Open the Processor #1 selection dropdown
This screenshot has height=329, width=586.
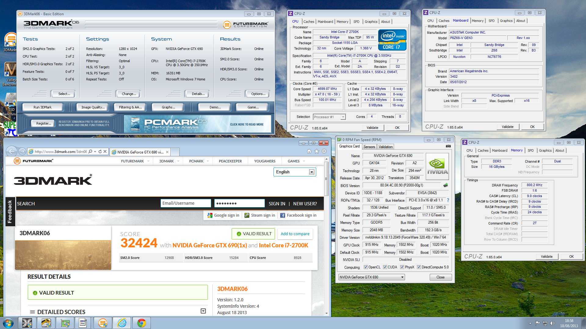click(329, 117)
